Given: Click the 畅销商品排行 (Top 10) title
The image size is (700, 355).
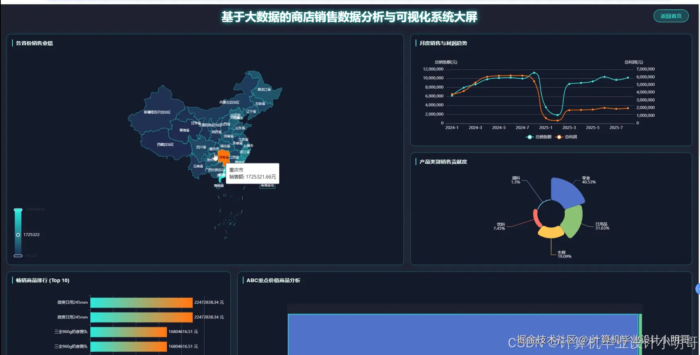Looking at the screenshot, I should (43, 280).
